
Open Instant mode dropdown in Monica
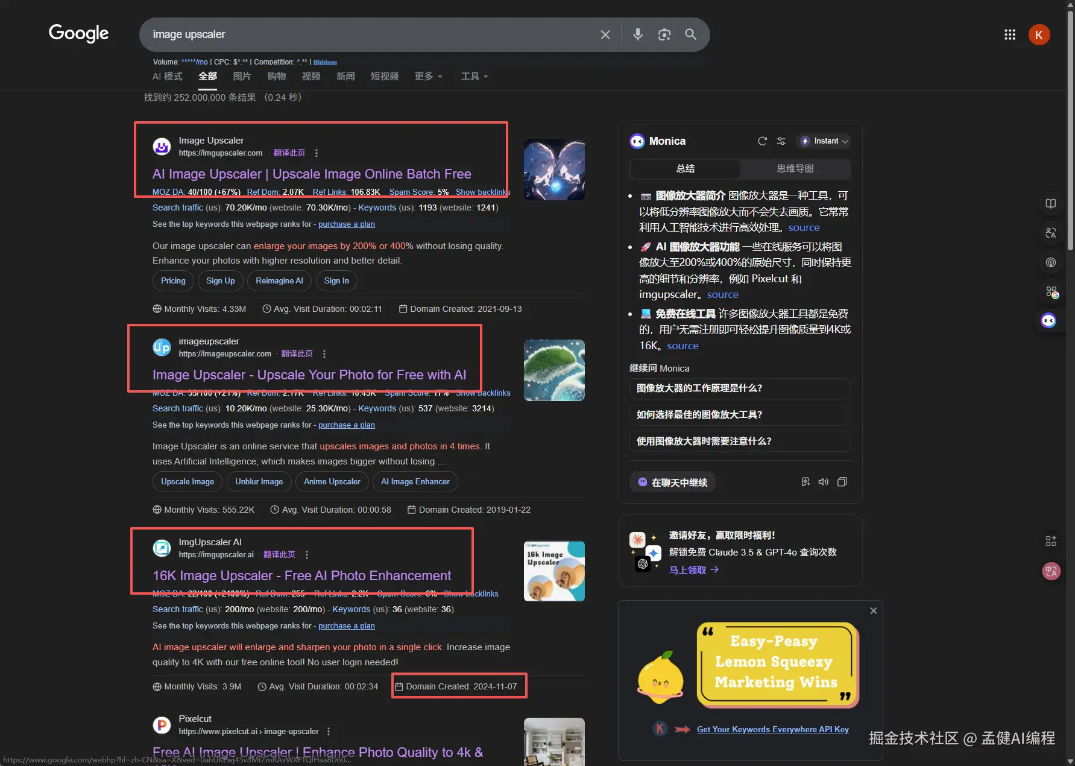pos(824,141)
